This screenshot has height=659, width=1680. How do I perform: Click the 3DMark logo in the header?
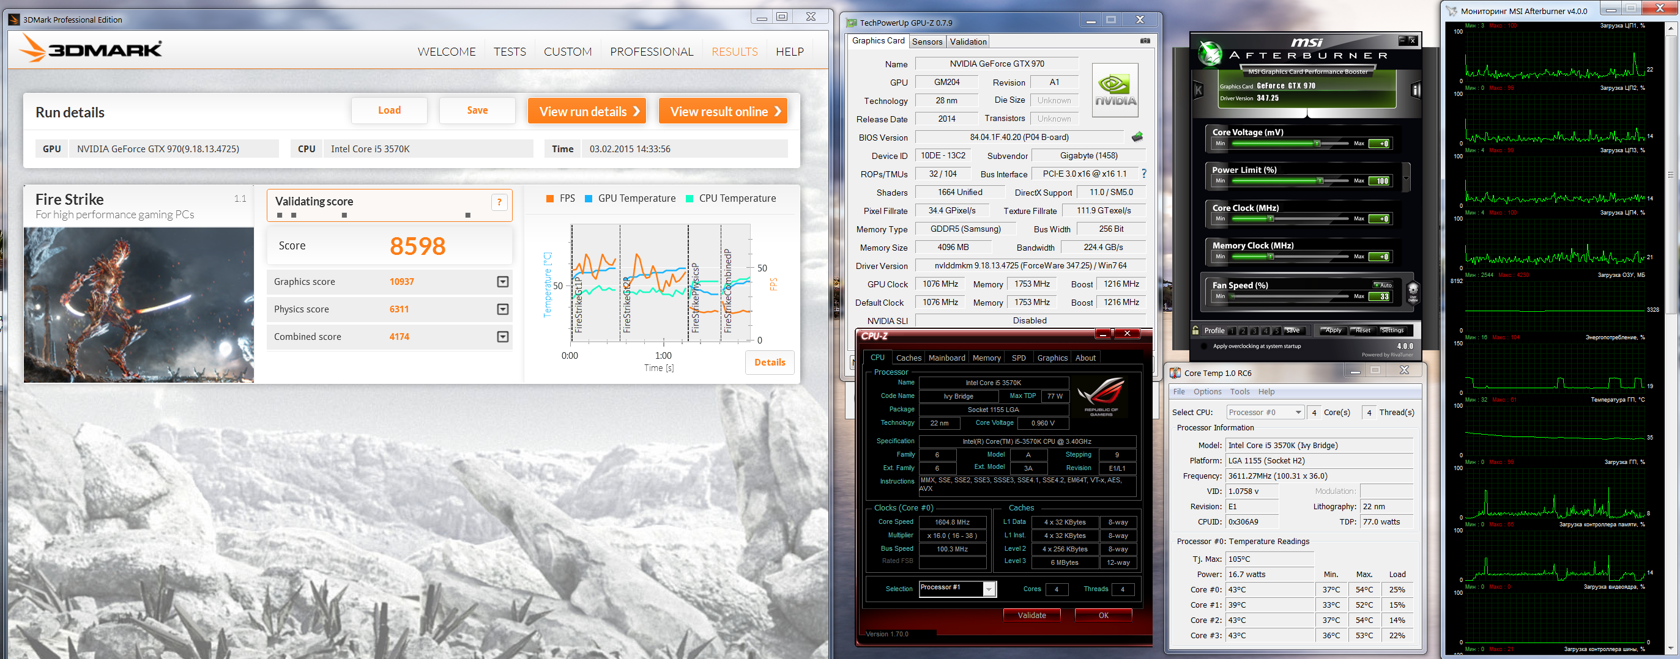(x=91, y=48)
